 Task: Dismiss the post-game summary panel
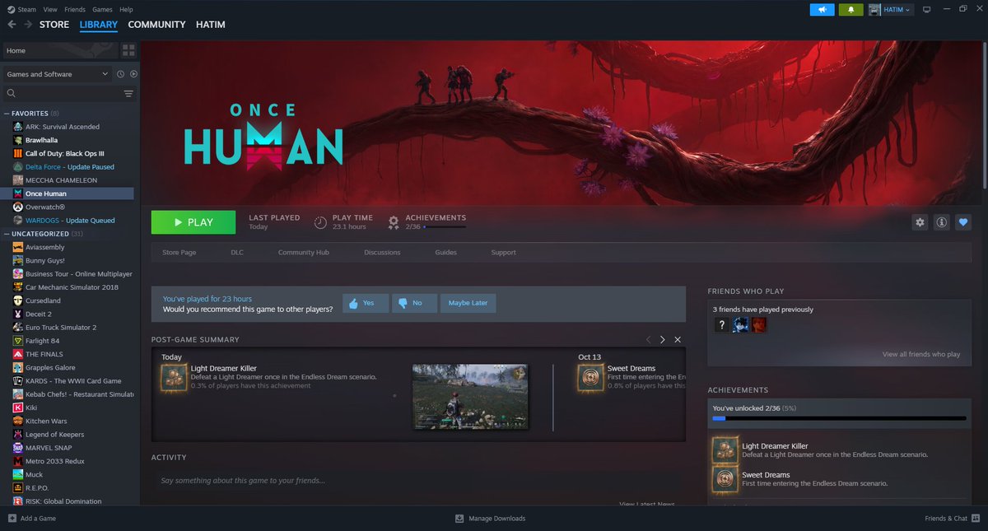(x=678, y=339)
